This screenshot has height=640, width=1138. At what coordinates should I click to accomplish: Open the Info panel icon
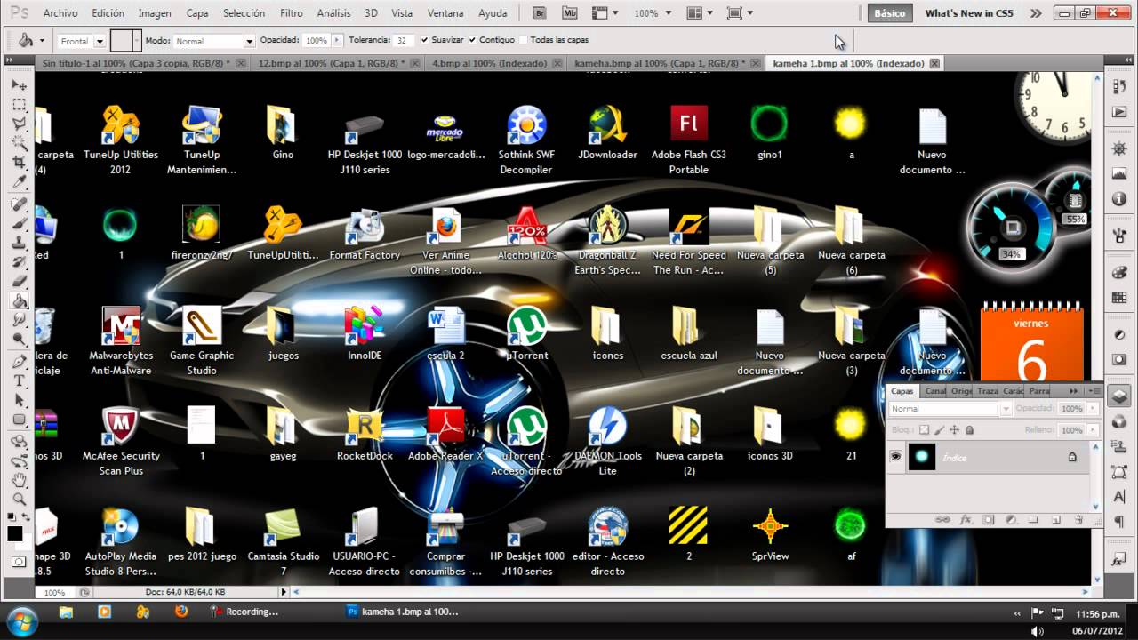click(x=1119, y=199)
